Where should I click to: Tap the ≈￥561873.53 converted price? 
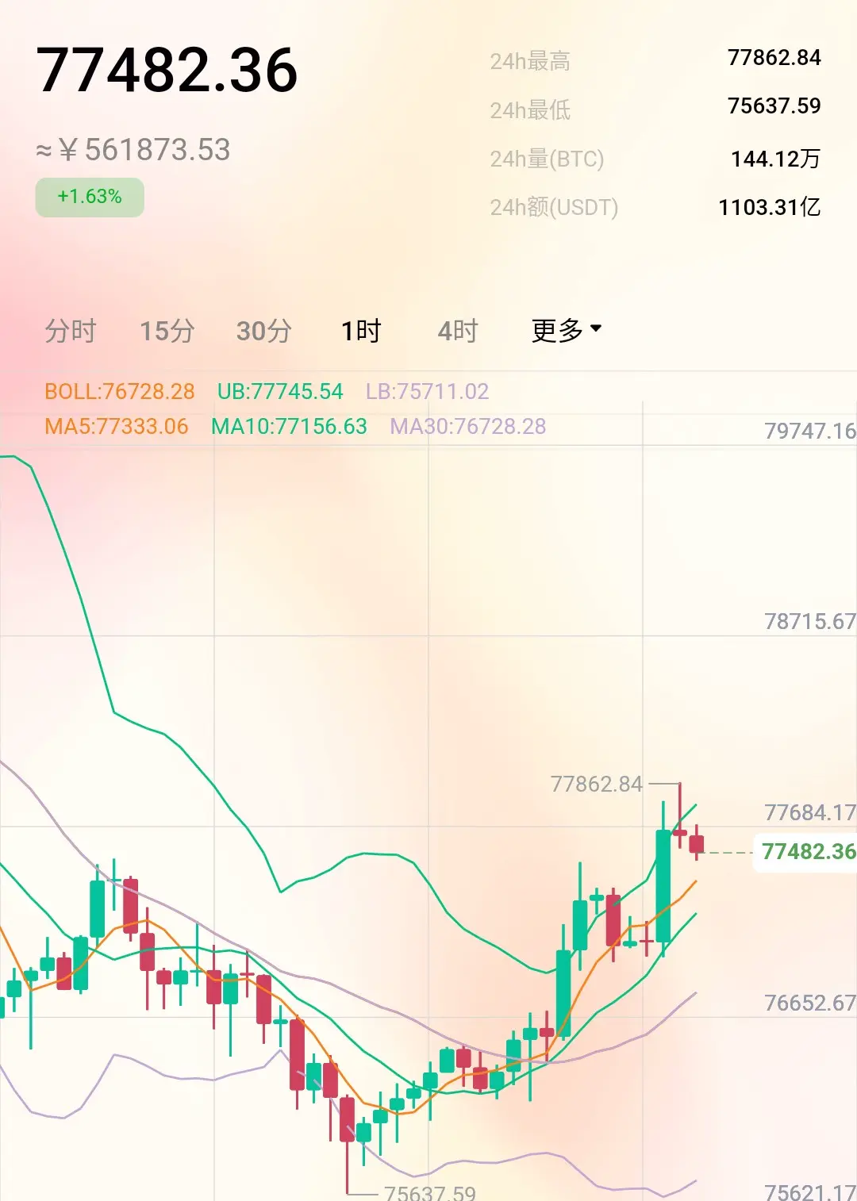[133, 150]
